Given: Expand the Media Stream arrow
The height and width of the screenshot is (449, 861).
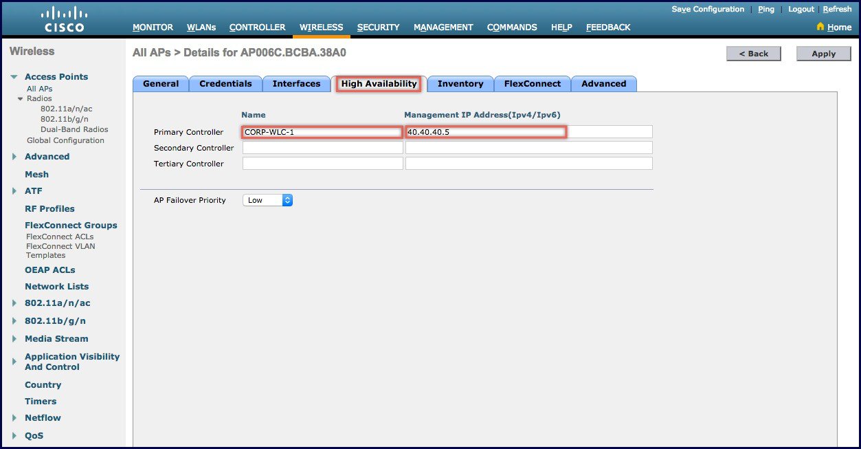Looking at the screenshot, I should (x=14, y=339).
